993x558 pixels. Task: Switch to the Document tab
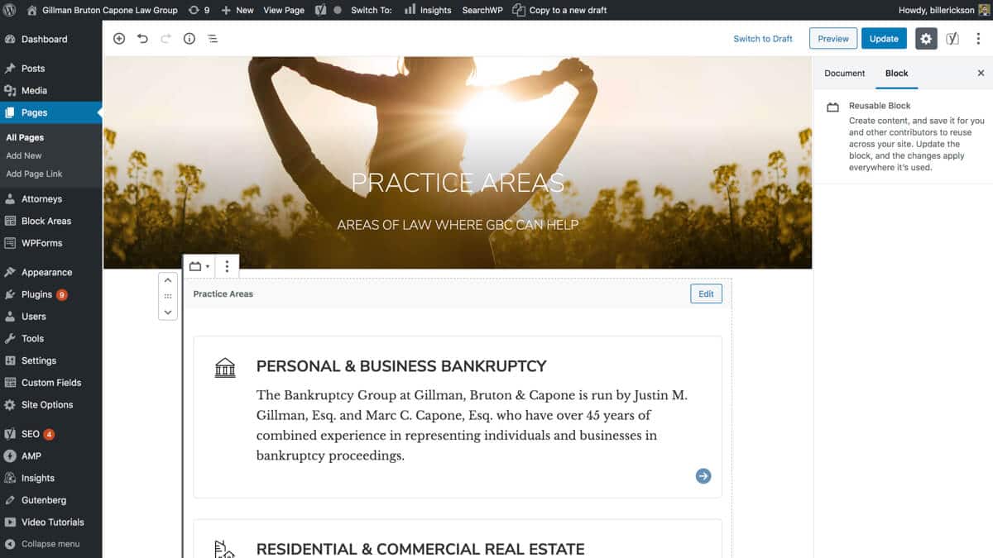[844, 74]
